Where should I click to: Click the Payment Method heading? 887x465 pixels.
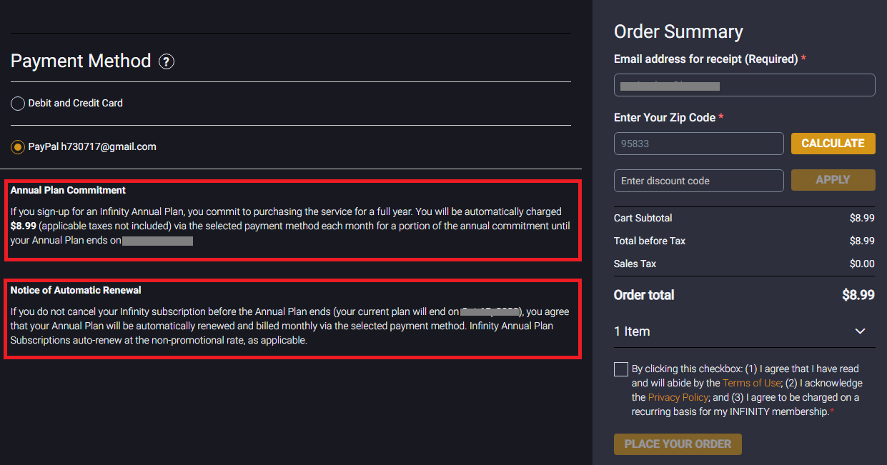[81, 61]
